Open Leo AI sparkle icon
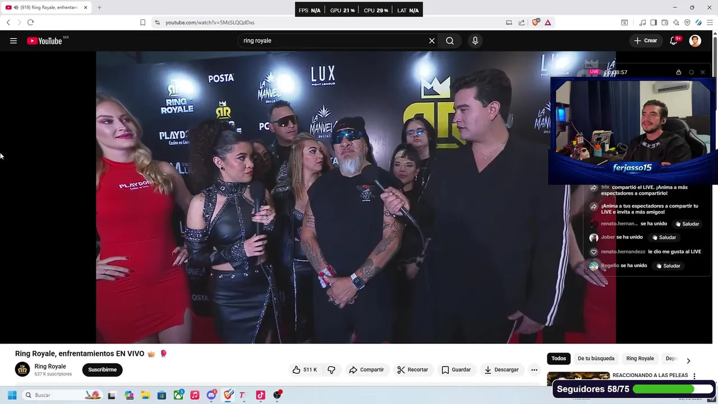Image resolution: width=718 pixels, height=404 pixels. tap(676, 22)
